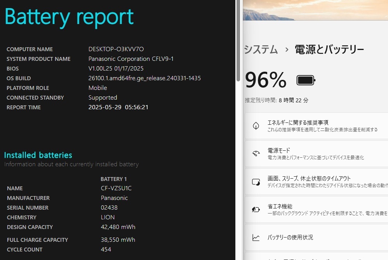This screenshot has width=388, height=260.
Task: Click the battery usage chart icon
Action: pos(256,238)
